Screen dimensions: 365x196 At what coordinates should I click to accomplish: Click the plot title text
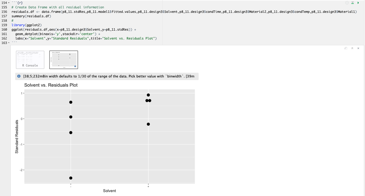51,85
